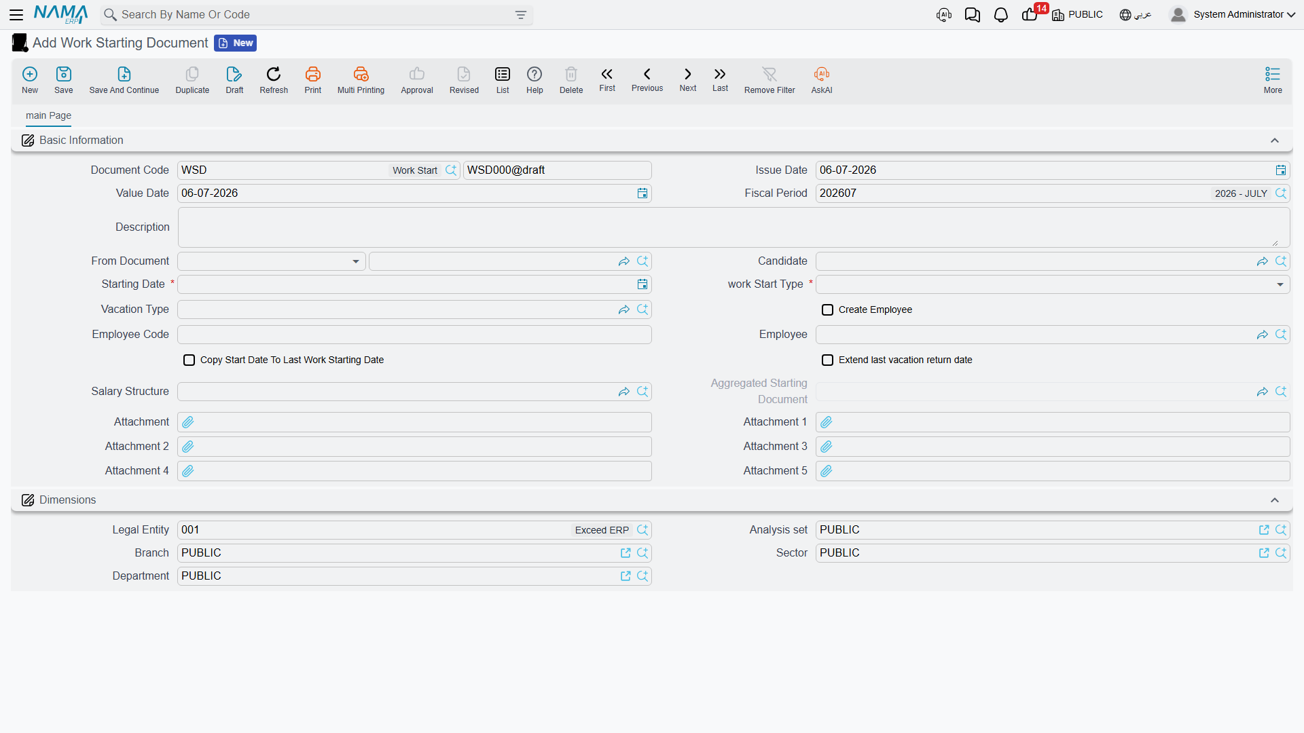The width and height of the screenshot is (1304, 733).
Task: Save the work starting document
Action: click(x=64, y=80)
